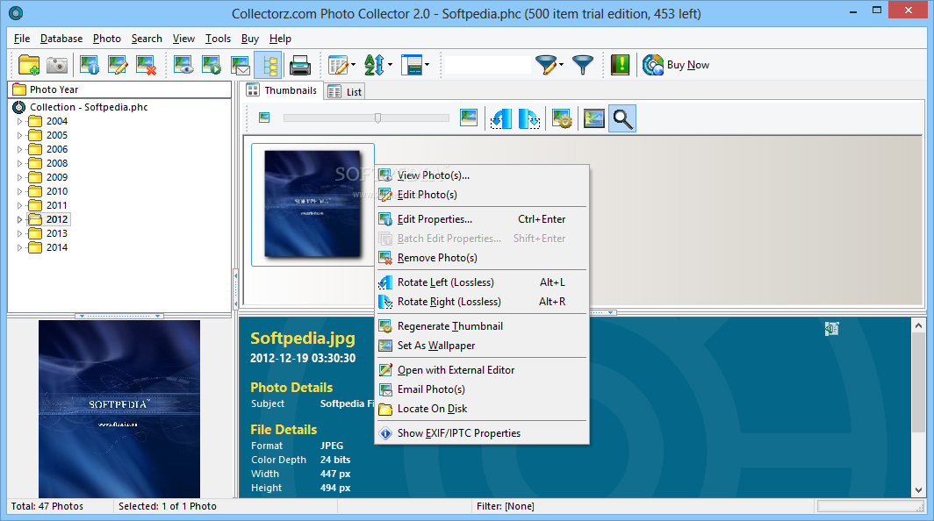Select the 2010 folder
Screen dimensions: 934x521
[56, 191]
